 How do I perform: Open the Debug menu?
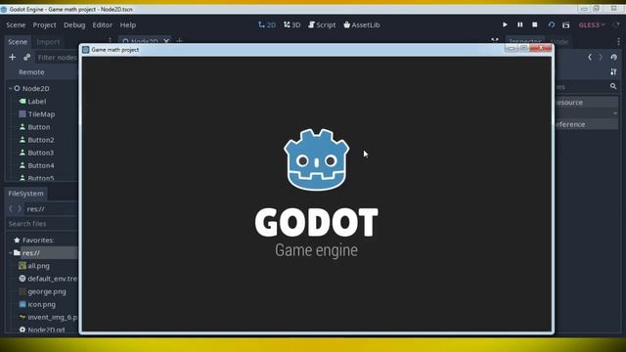coord(74,24)
